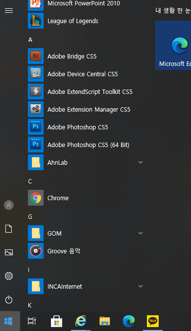Launch League of Legends icon
Screen dimensions: 191x331
[36, 21]
